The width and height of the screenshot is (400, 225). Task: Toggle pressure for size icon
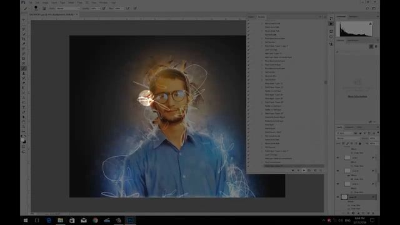pos(135,8)
